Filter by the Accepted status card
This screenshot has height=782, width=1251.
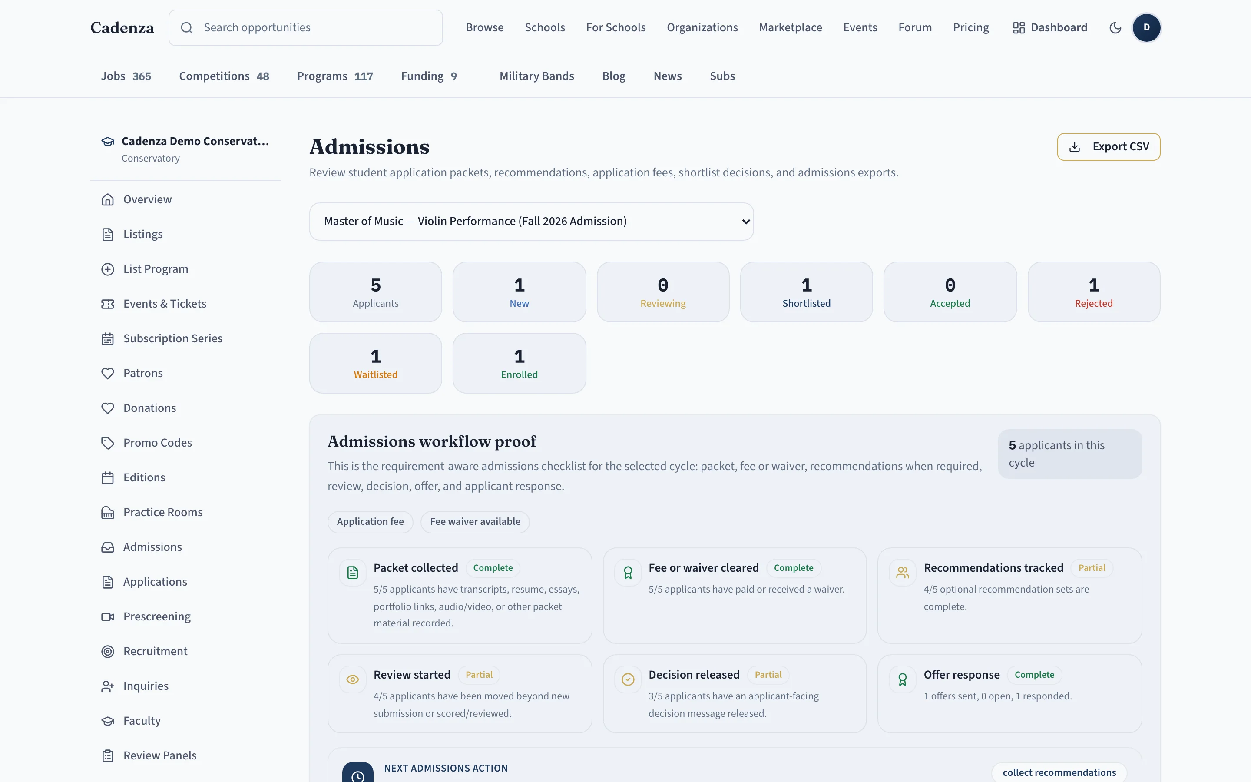click(950, 292)
